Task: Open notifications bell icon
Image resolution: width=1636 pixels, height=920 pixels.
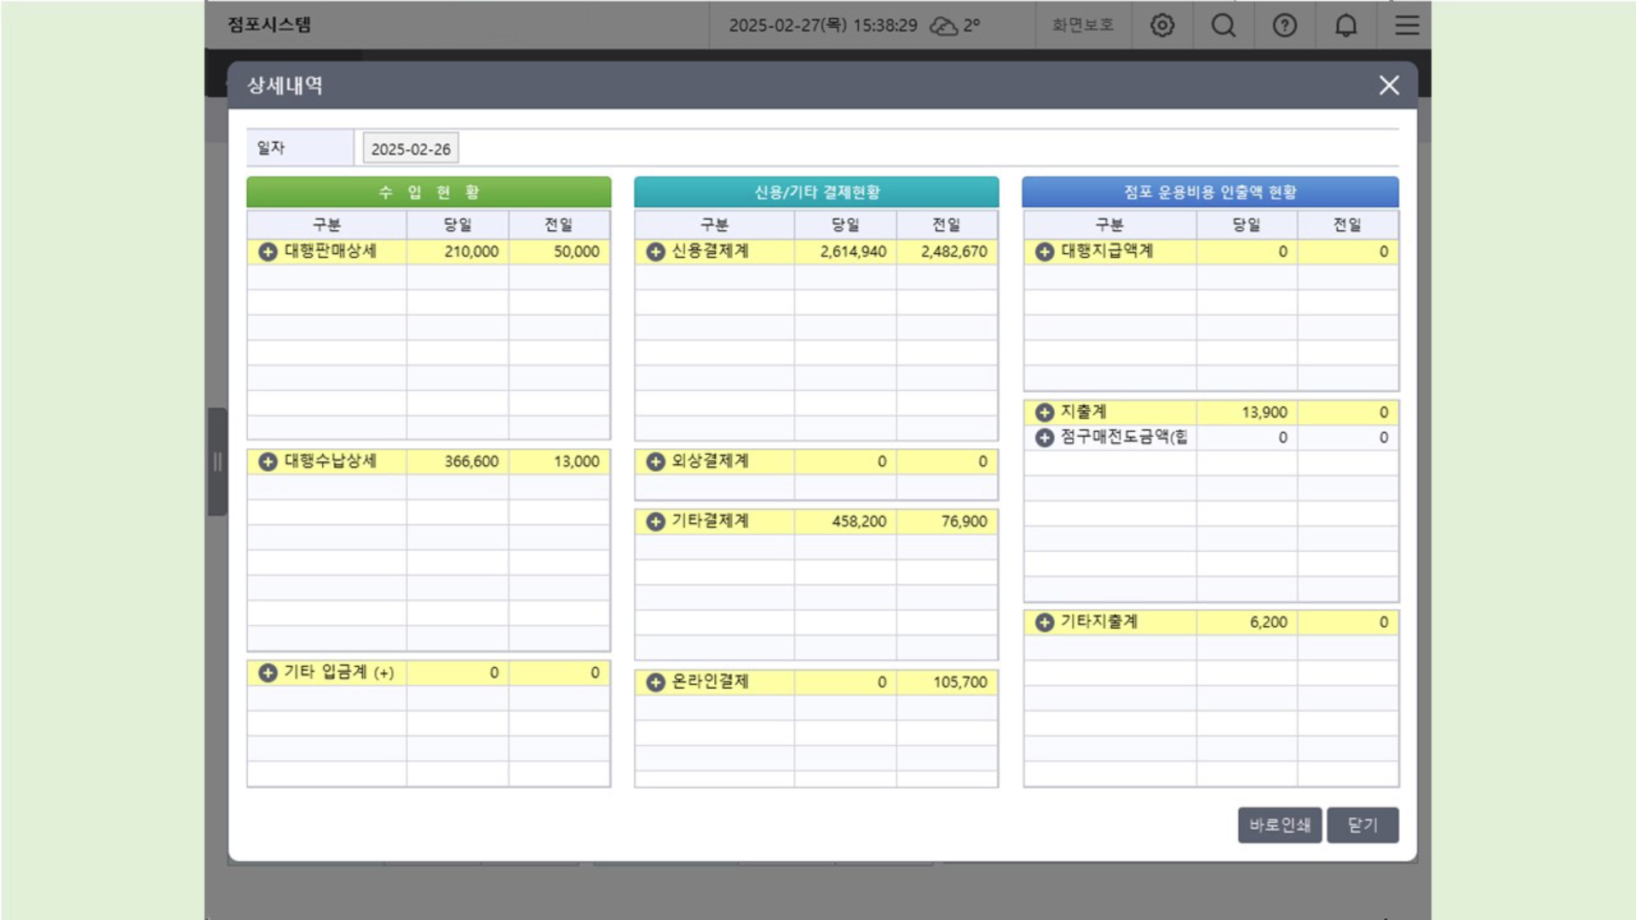Action: [x=1346, y=26]
